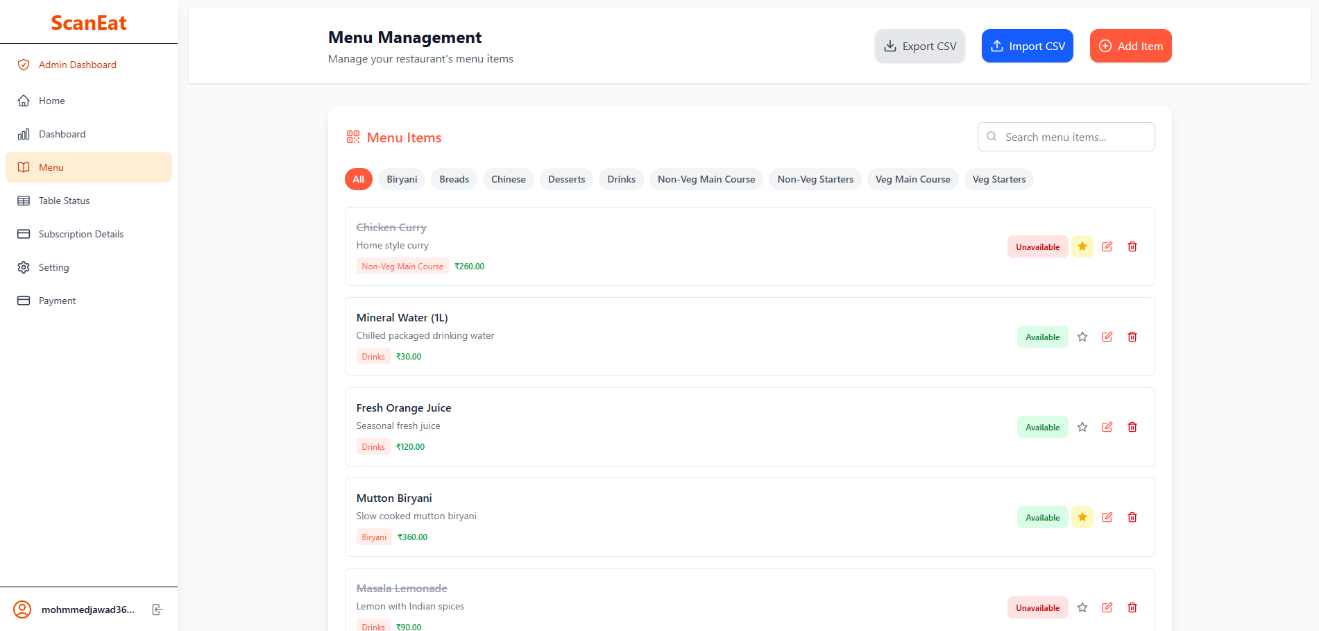
Task: Edit the Mutton Biryani item
Action: coord(1107,517)
